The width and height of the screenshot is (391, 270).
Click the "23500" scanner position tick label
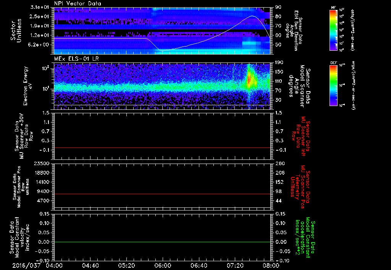[41, 164]
